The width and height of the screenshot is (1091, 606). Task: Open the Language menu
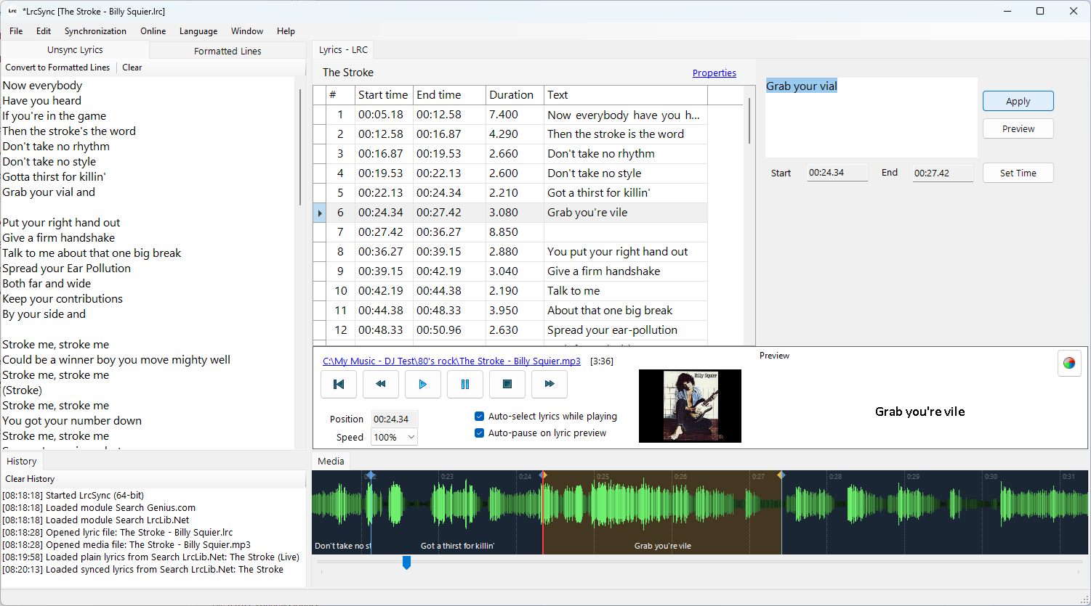tap(198, 31)
